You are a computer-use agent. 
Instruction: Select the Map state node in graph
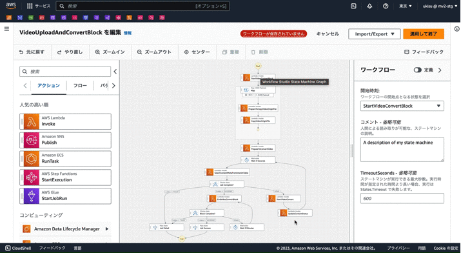tap(258, 90)
